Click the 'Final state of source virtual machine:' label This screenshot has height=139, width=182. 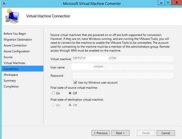coord(74,88)
